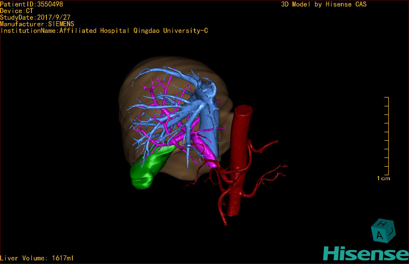Click the A face of the orientation cube

[x=379, y=235]
